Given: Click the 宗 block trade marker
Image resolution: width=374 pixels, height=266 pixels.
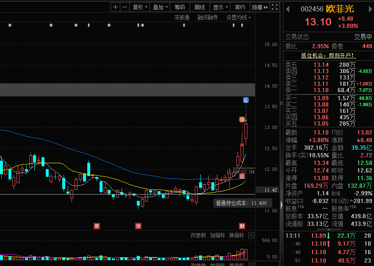Looking at the screenshot, I should point(97,226).
